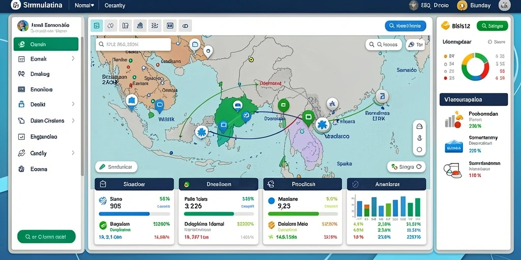Open the Cearity menu in top bar
Screen dimensions: 521x260
(115, 5)
